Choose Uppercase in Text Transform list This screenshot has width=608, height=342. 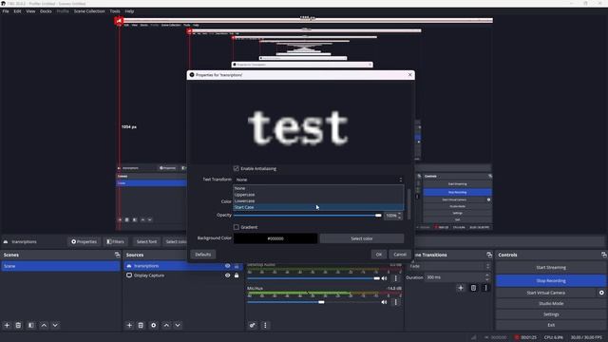pos(318,195)
